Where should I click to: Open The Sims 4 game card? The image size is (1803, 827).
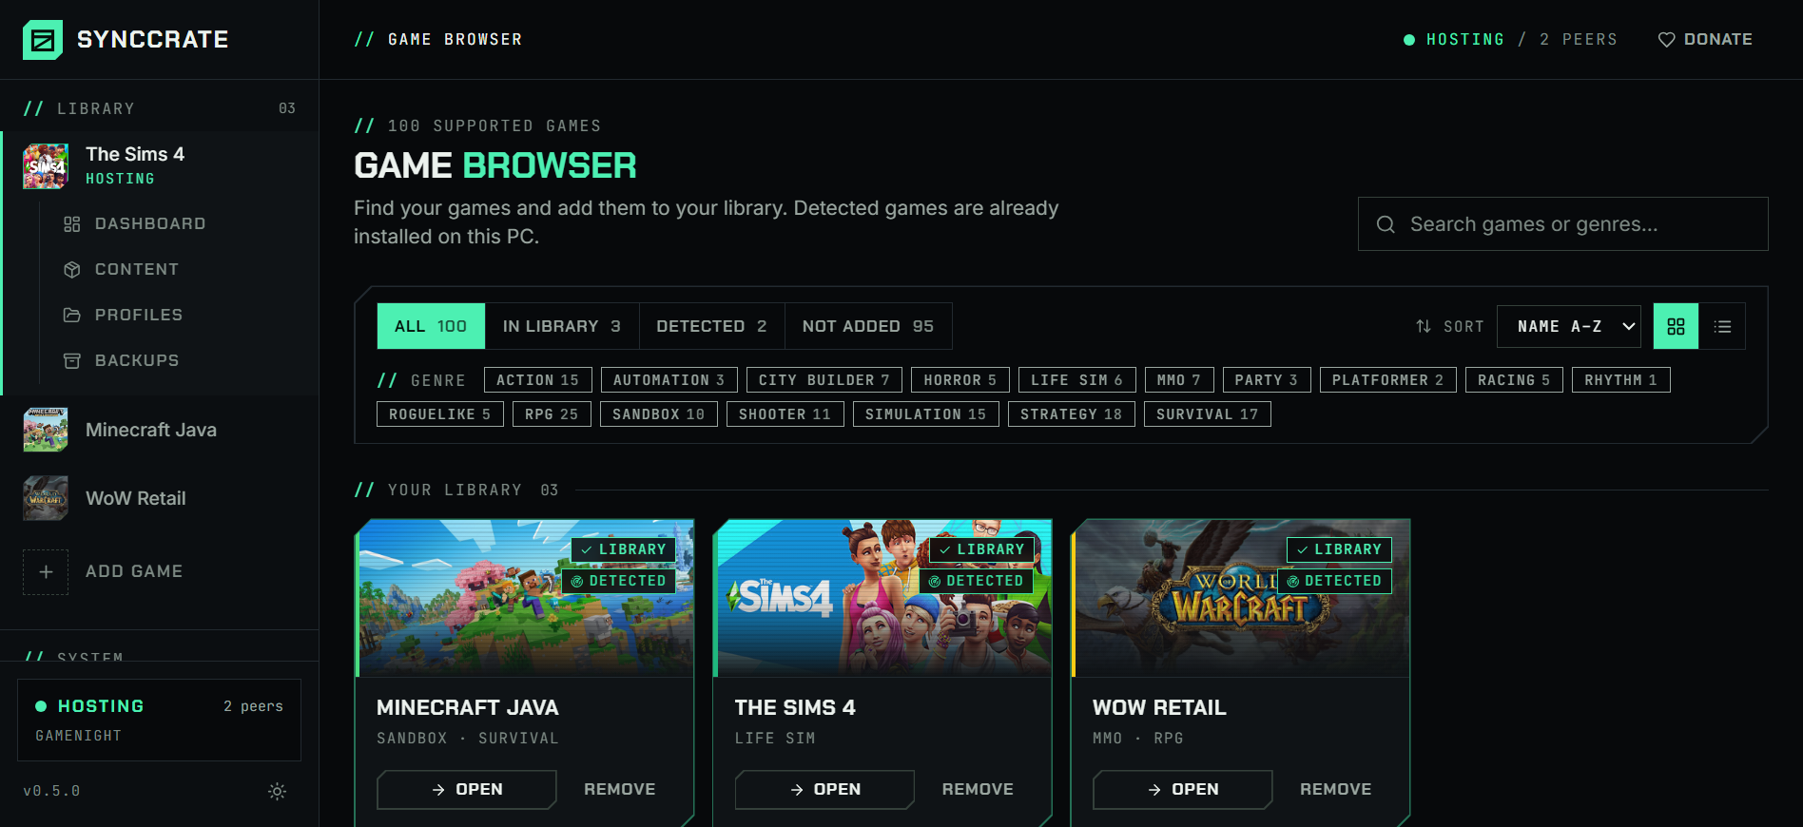825,790
